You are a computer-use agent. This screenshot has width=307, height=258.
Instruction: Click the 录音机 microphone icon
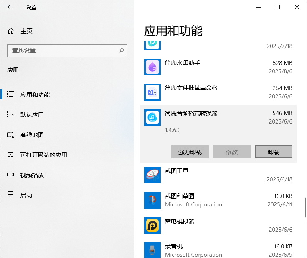point(152,250)
